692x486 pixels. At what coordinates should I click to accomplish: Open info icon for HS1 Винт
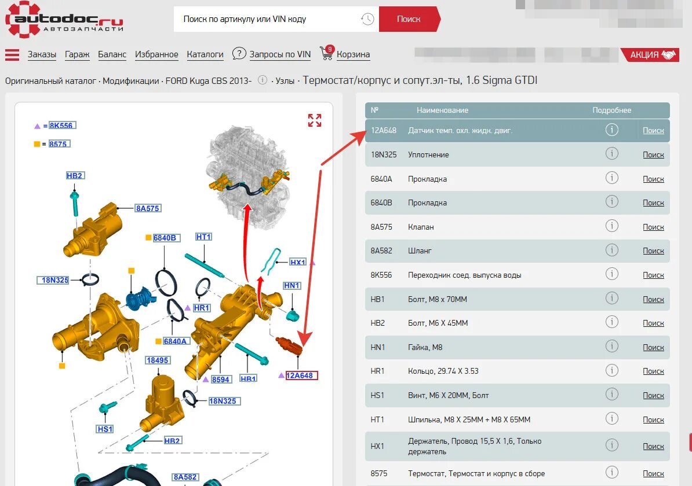pyautogui.click(x=611, y=395)
